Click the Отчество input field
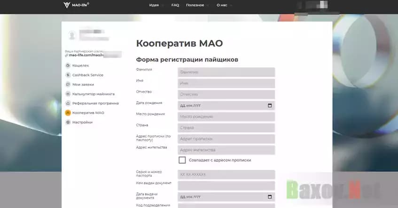Viewport: 398px width, 208px height. [226, 94]
